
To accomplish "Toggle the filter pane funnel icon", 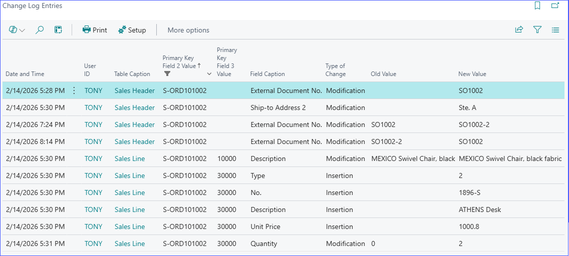I will point(537,30).
